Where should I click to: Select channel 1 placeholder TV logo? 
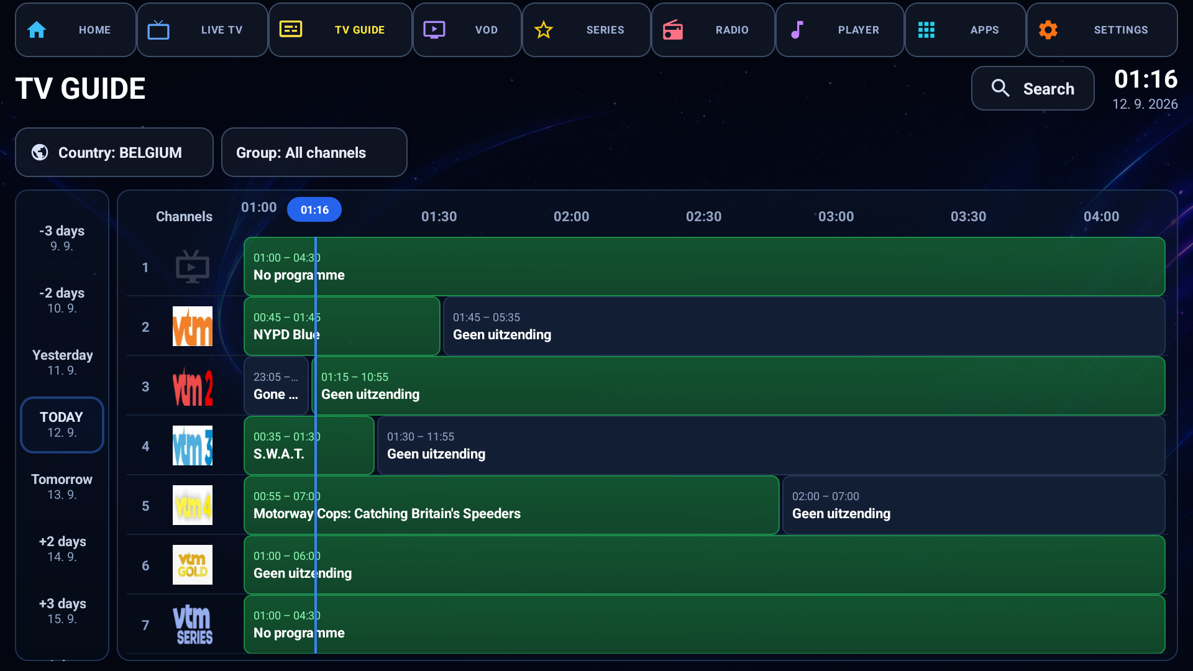click(x=193, y=267)
